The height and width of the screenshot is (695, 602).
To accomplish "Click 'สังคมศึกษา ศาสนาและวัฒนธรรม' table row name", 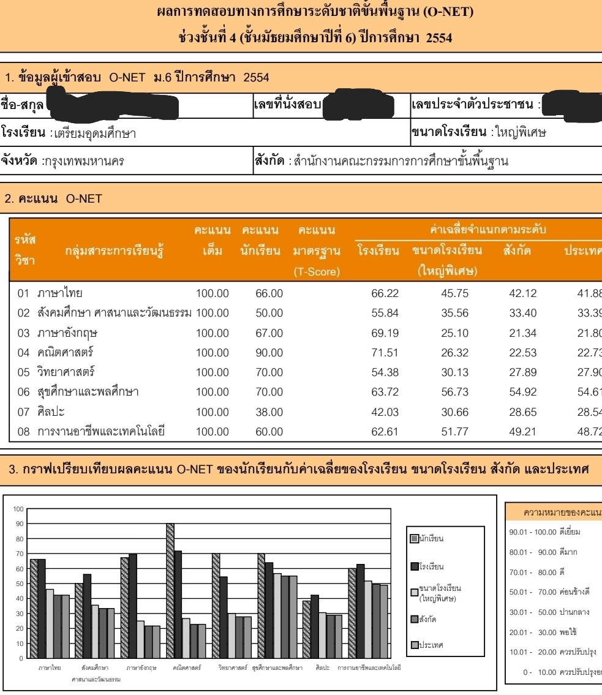I will [x=115, y=313].
